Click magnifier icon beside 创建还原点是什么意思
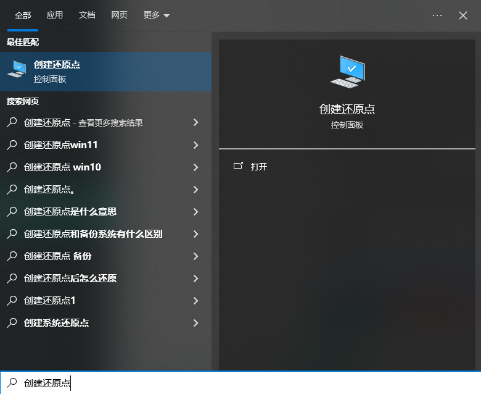481x394 pixels. click(12, 211)
